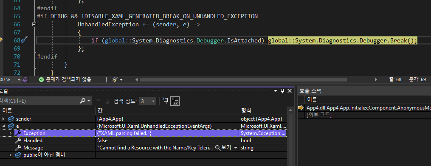Open the 보기 visualizer for the Message value
Screen dimensions: 431x166
pos(226,148)
